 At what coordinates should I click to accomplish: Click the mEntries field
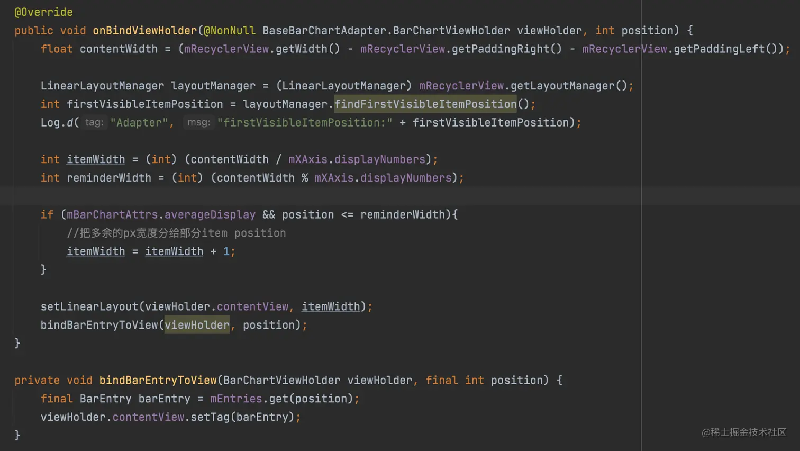point(236,399)
